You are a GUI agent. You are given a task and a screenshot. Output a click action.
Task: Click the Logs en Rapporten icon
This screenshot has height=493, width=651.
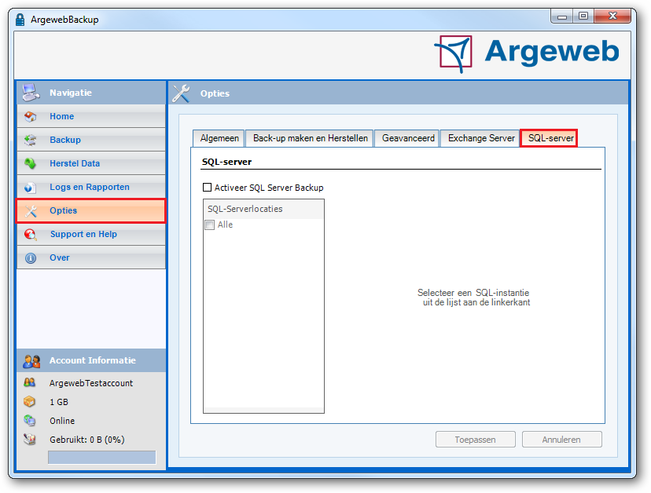pyautogui.click(x=31, y=188)
